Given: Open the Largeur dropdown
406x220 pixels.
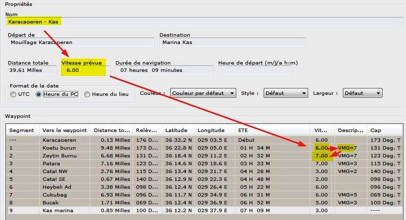Looking at the screenshot, I should click(362, 93).
